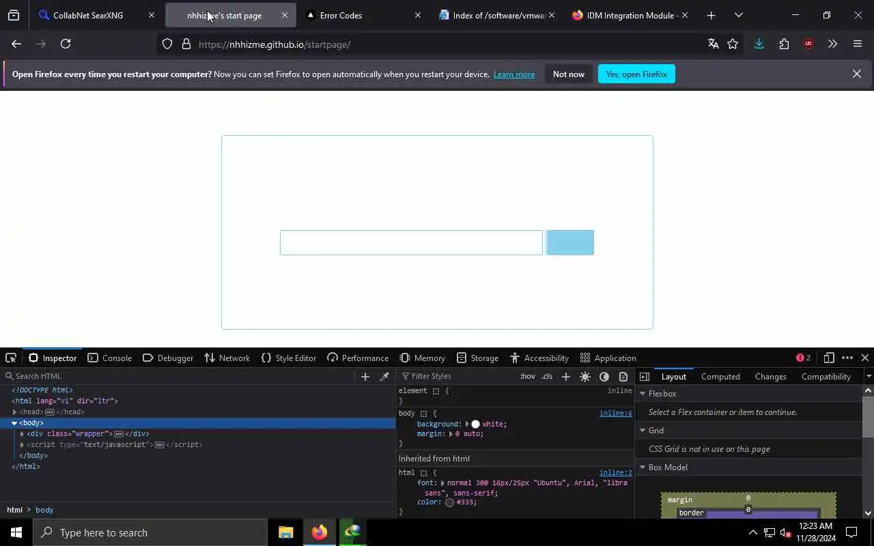Viewport: 874px width, 546px height.
Task: Toggle print media simulation
Action: coord(623,376)
